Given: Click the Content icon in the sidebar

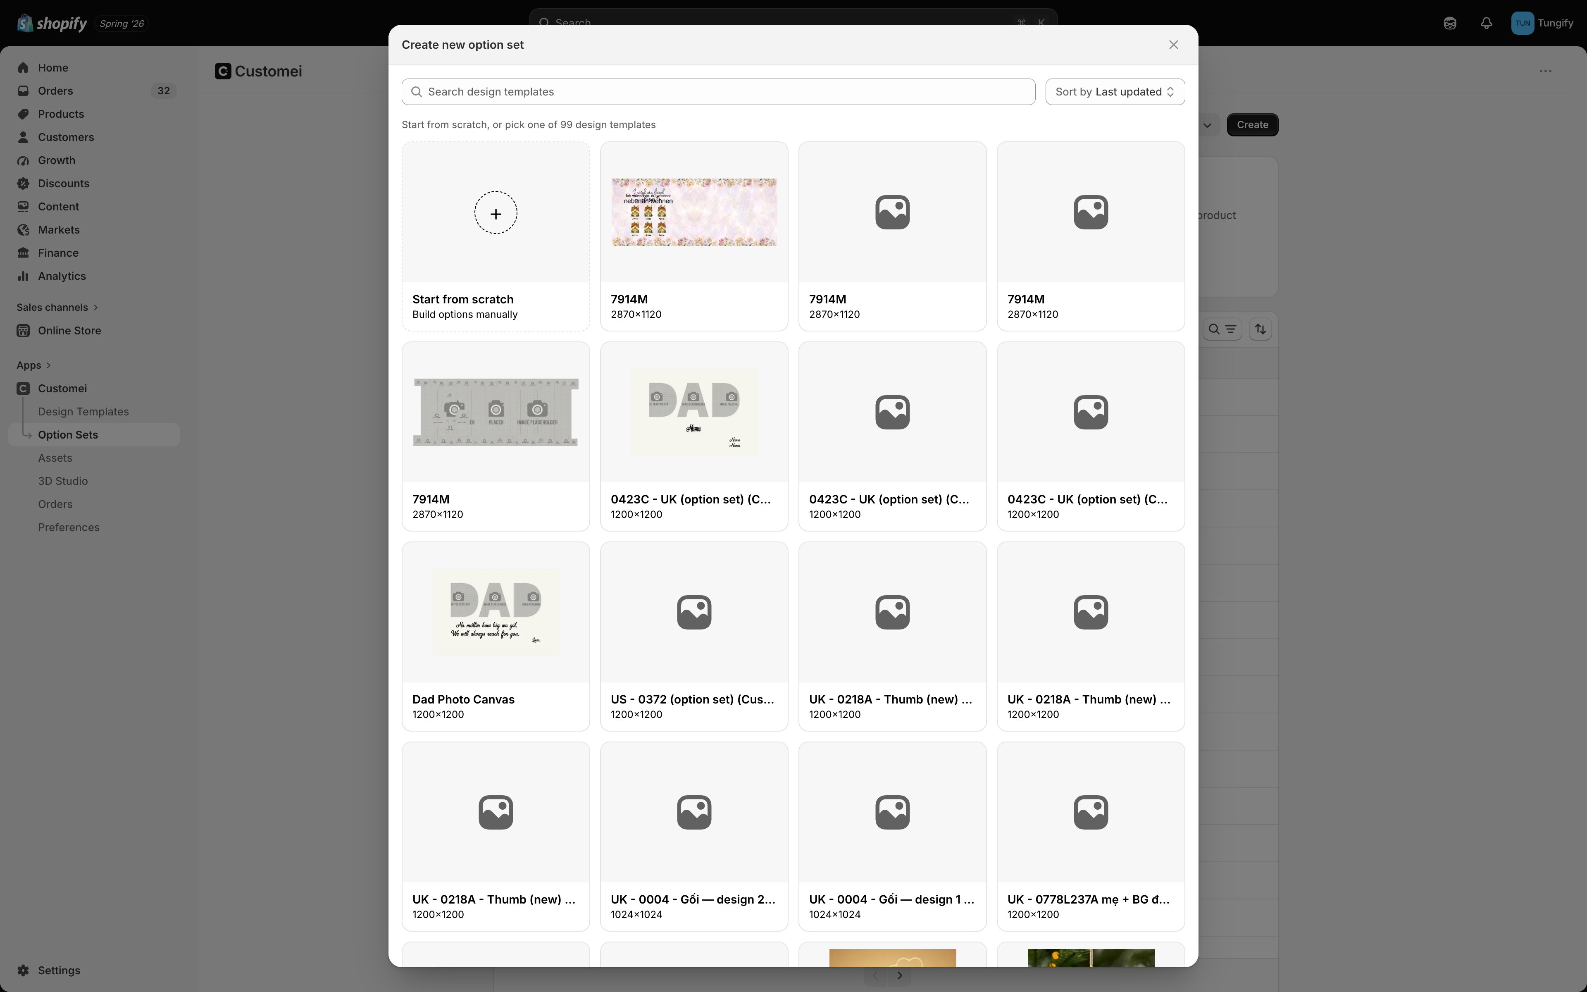Looking at the screenshot, I should (24, 207).
